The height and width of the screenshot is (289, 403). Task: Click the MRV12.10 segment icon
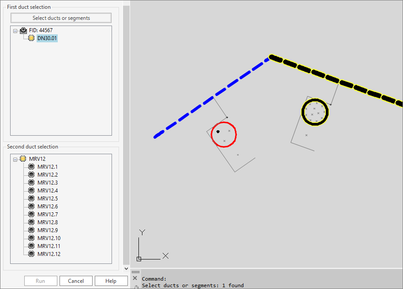(x=31, y=238)
